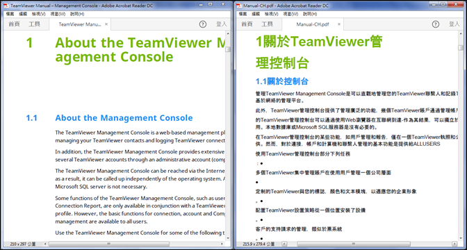Click 登入 in the Manual-CH.pdf window

click(454, 24)
